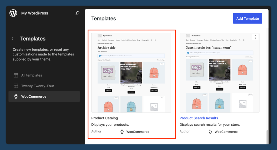The image size is (277, 150).
Task: Click the WordPress logo icon
Action: point(13,13)
